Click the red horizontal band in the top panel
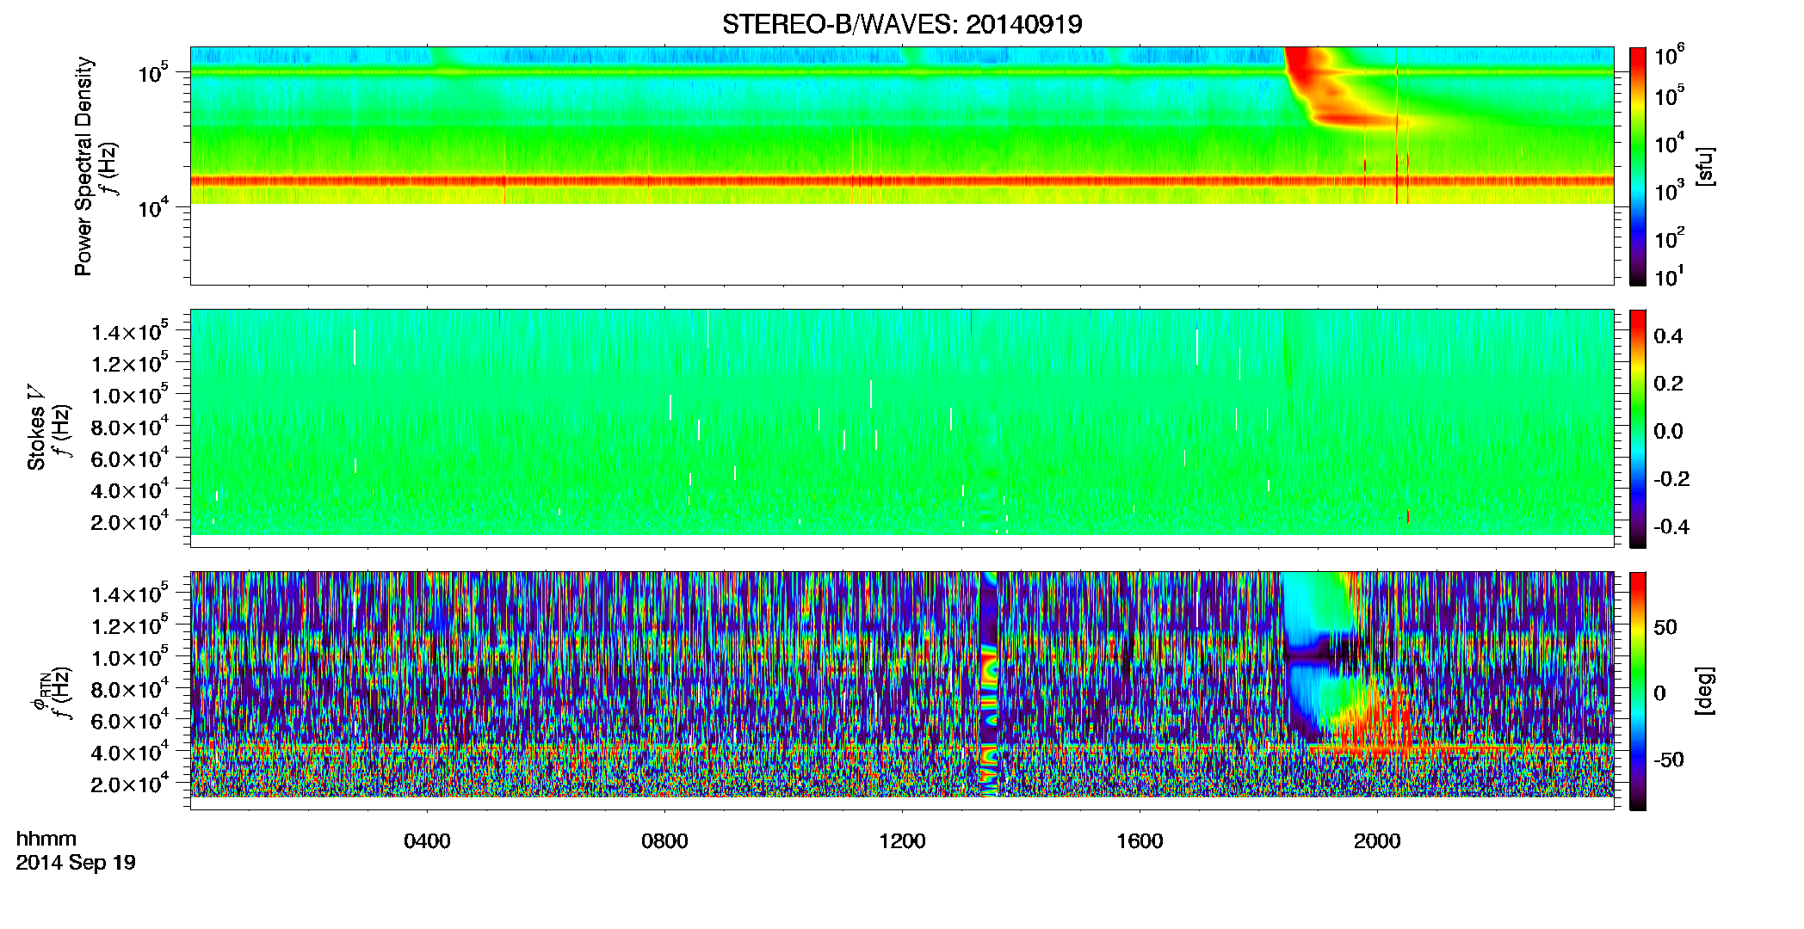The width and height of the screenshot is (1804, 929). click(x=902, y=181)
